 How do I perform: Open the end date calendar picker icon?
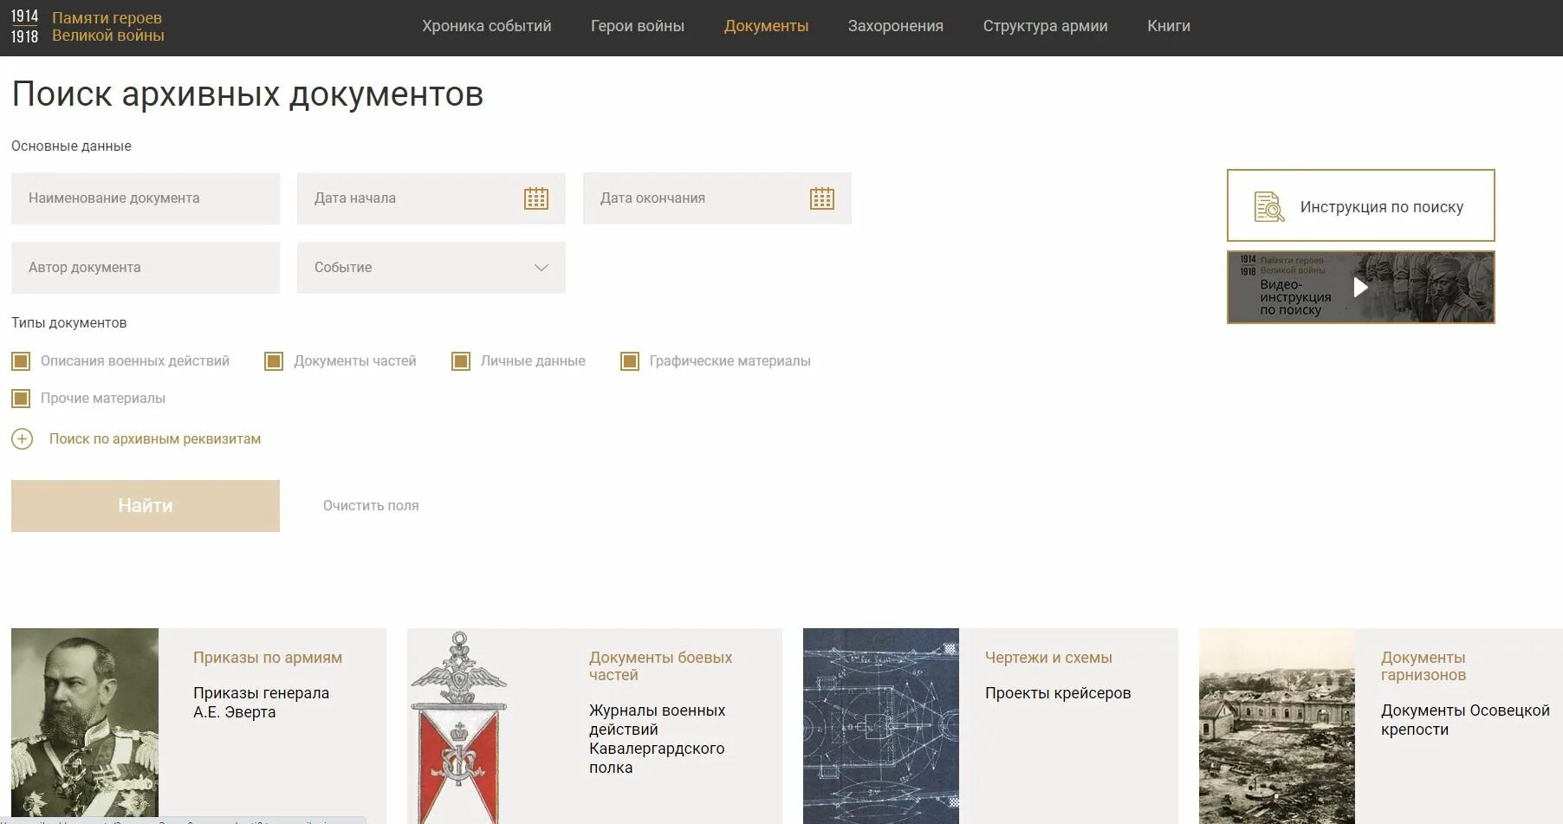pyautogui.click(x=822, y=198)
